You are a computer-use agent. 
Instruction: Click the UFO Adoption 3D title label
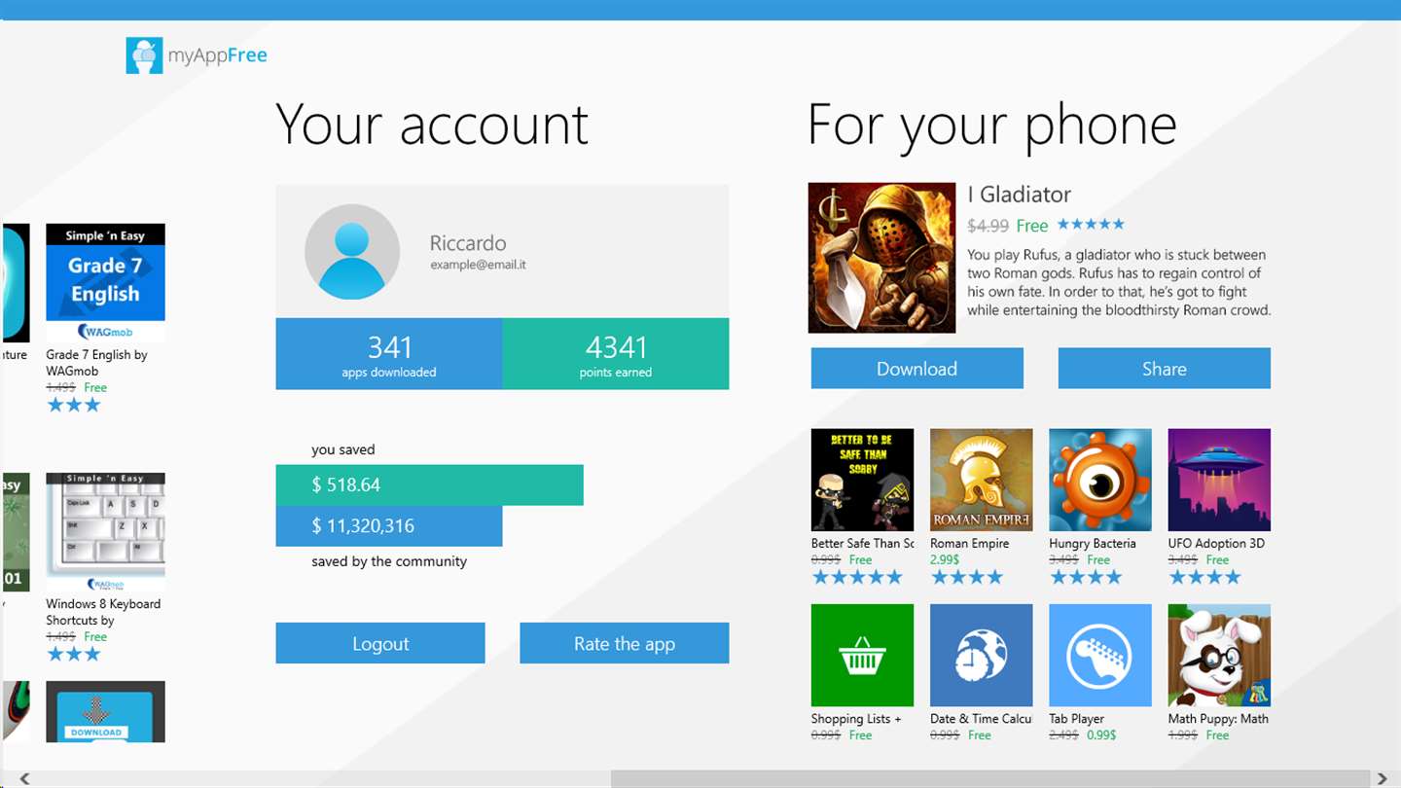click(1216, 543)
